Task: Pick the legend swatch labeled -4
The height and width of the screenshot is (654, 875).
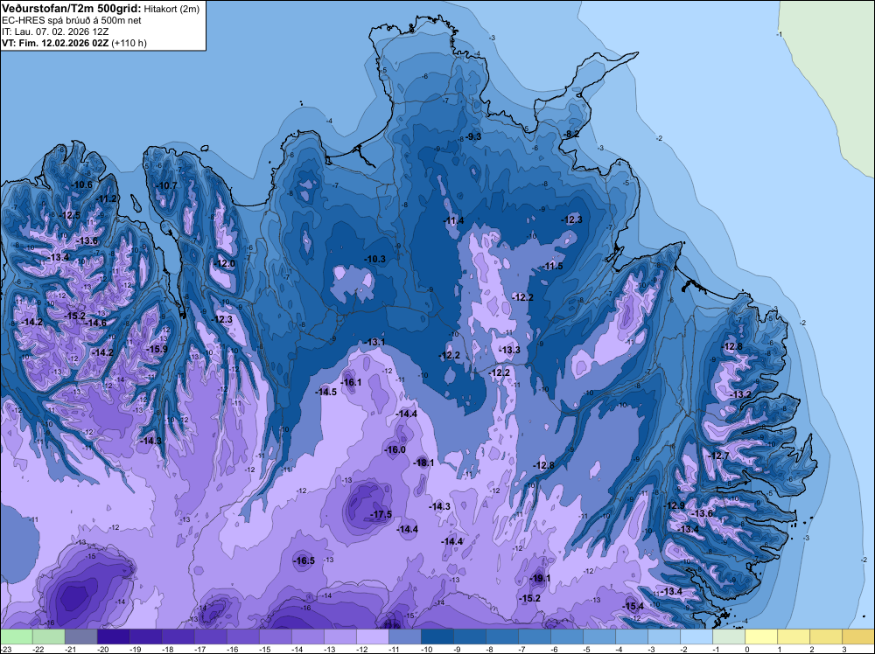Action: pyautogui.click(x=632, y=637)
